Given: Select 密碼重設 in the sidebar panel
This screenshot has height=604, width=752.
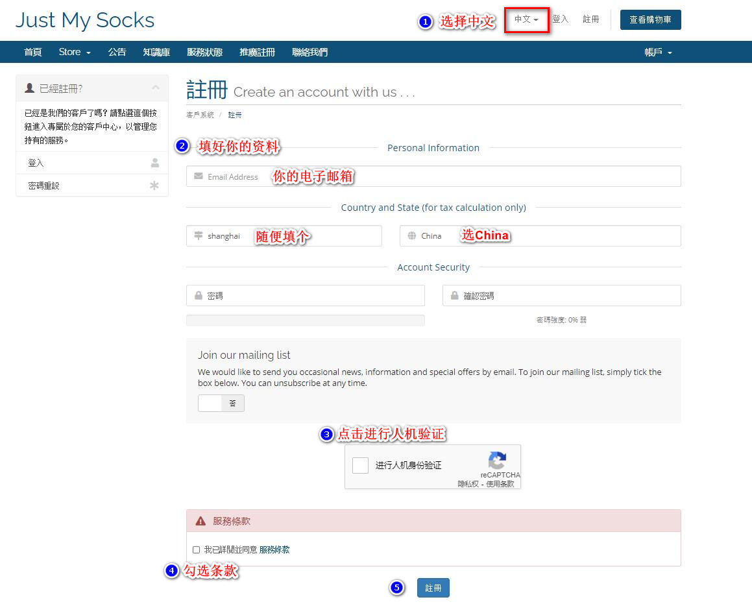Looking at the screenshot, I should [92, 186].
